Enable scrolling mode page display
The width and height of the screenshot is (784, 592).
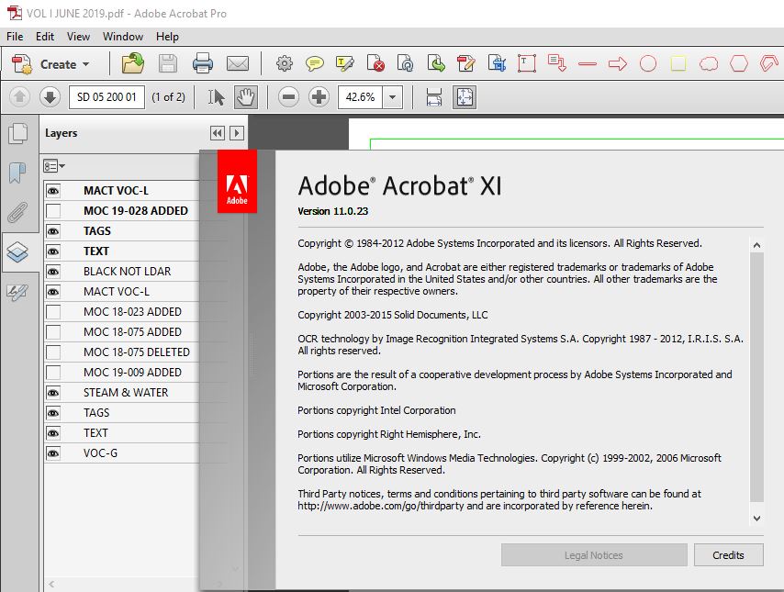coord(434,97)
